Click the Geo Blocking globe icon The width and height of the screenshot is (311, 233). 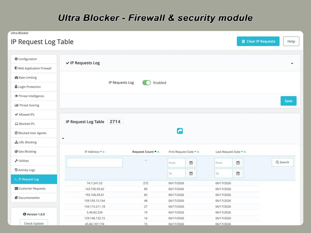16,151
